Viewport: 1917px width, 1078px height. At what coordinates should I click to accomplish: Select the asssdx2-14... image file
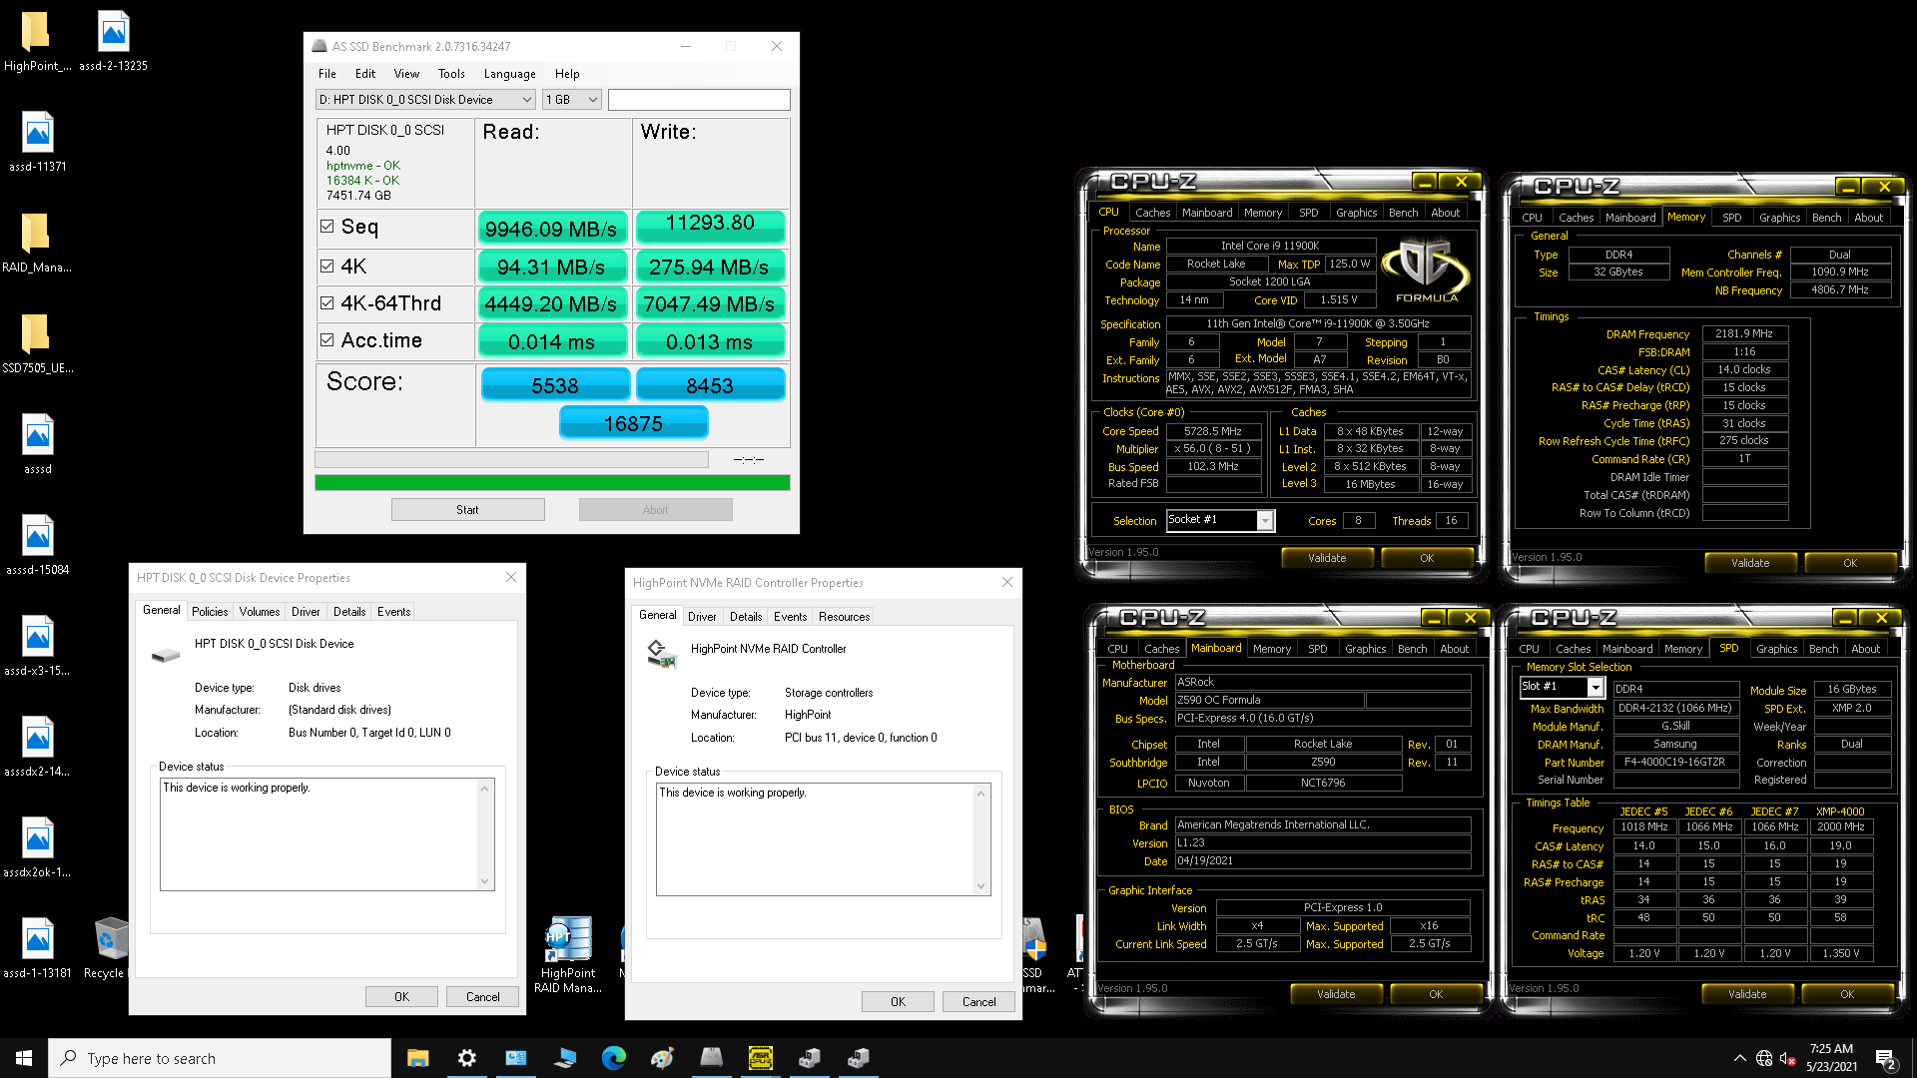pyautogui.click(x=37, y=747)
